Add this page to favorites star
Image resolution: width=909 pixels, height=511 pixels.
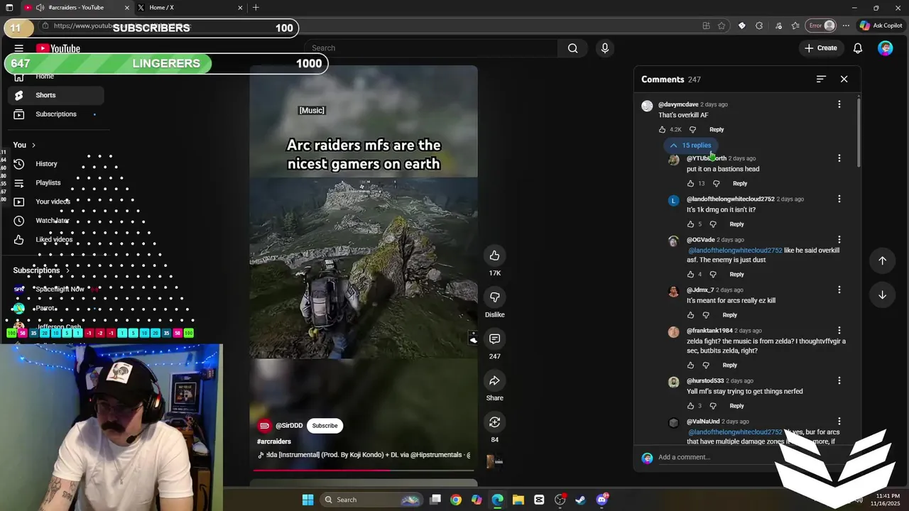(722, 26)
